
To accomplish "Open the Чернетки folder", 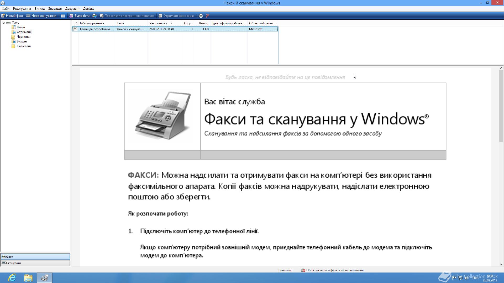I will [24, 37].
